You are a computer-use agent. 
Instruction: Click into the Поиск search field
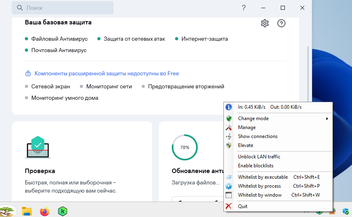(63, 8)
